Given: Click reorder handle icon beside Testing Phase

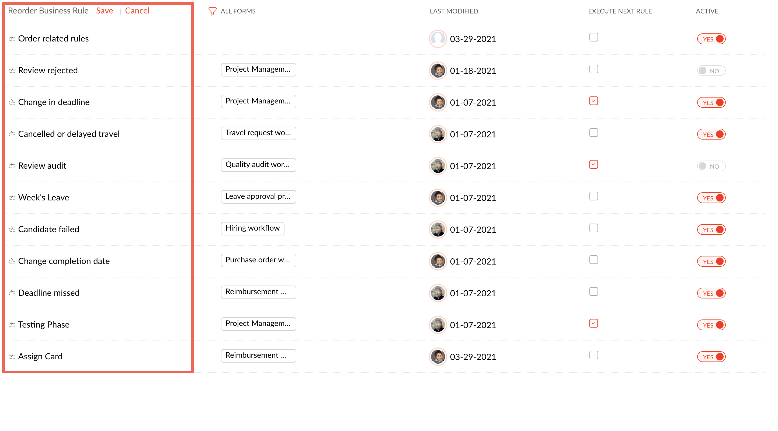Looking at the screenshot, I should [12, 325].
